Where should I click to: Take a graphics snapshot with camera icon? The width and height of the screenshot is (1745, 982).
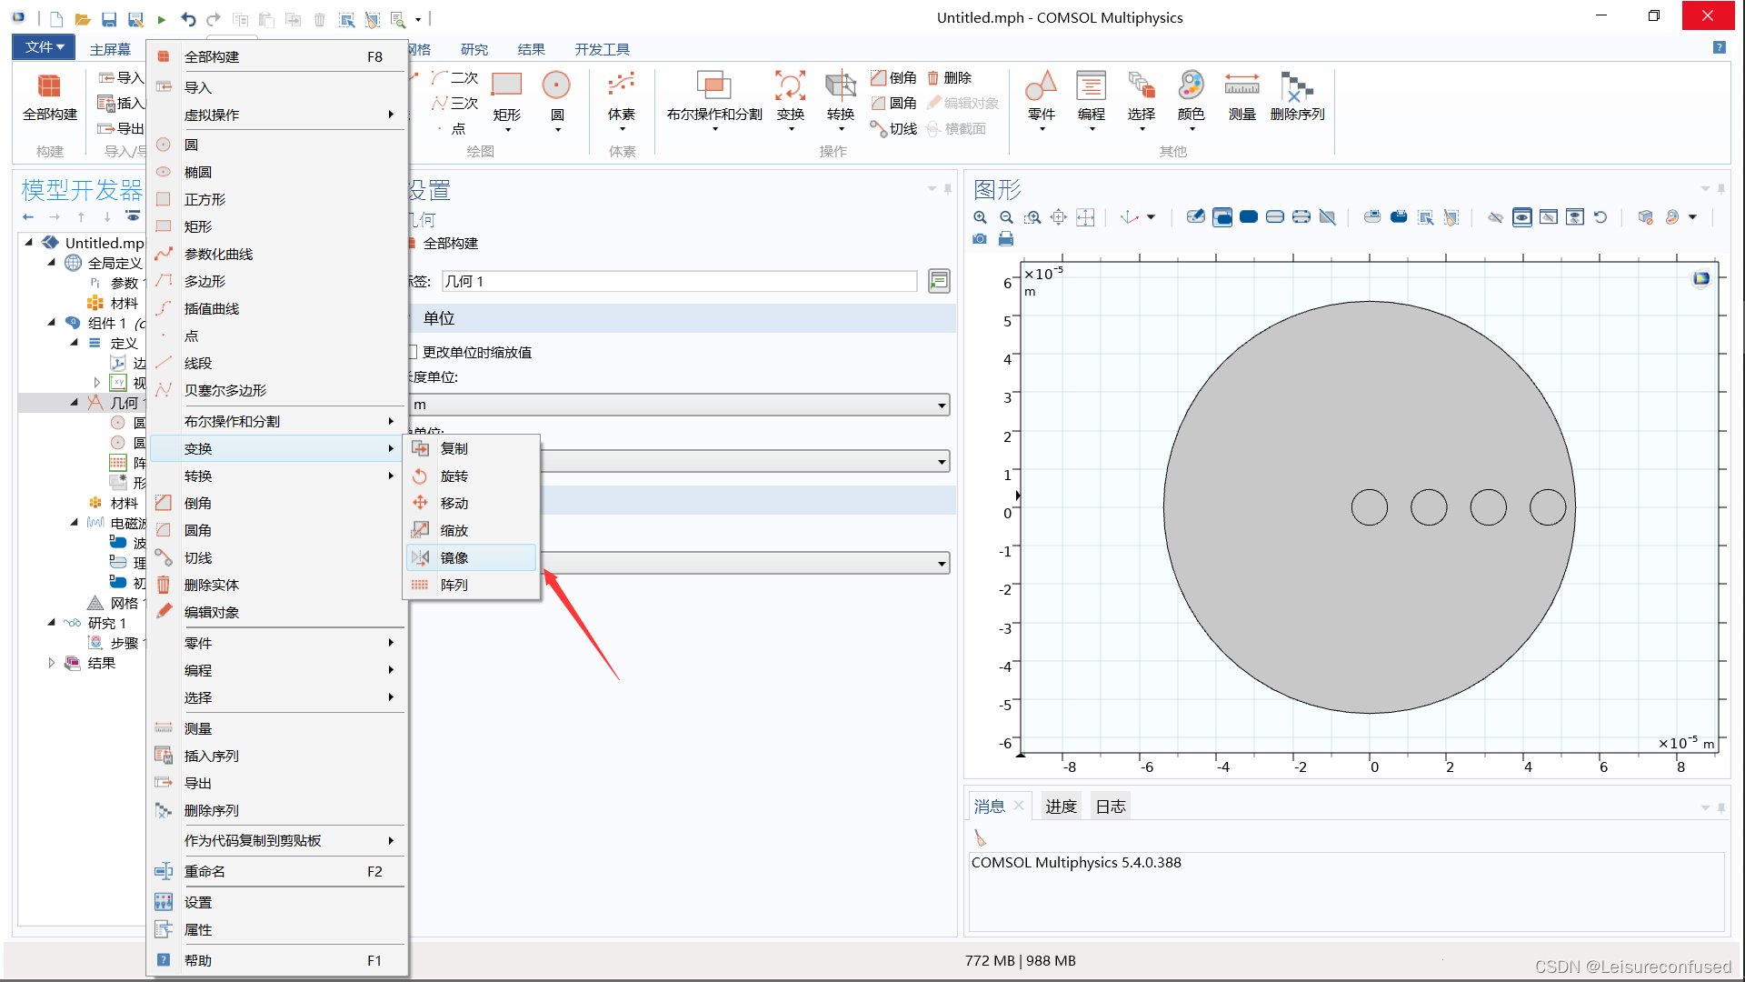click(x=980, y=239)
